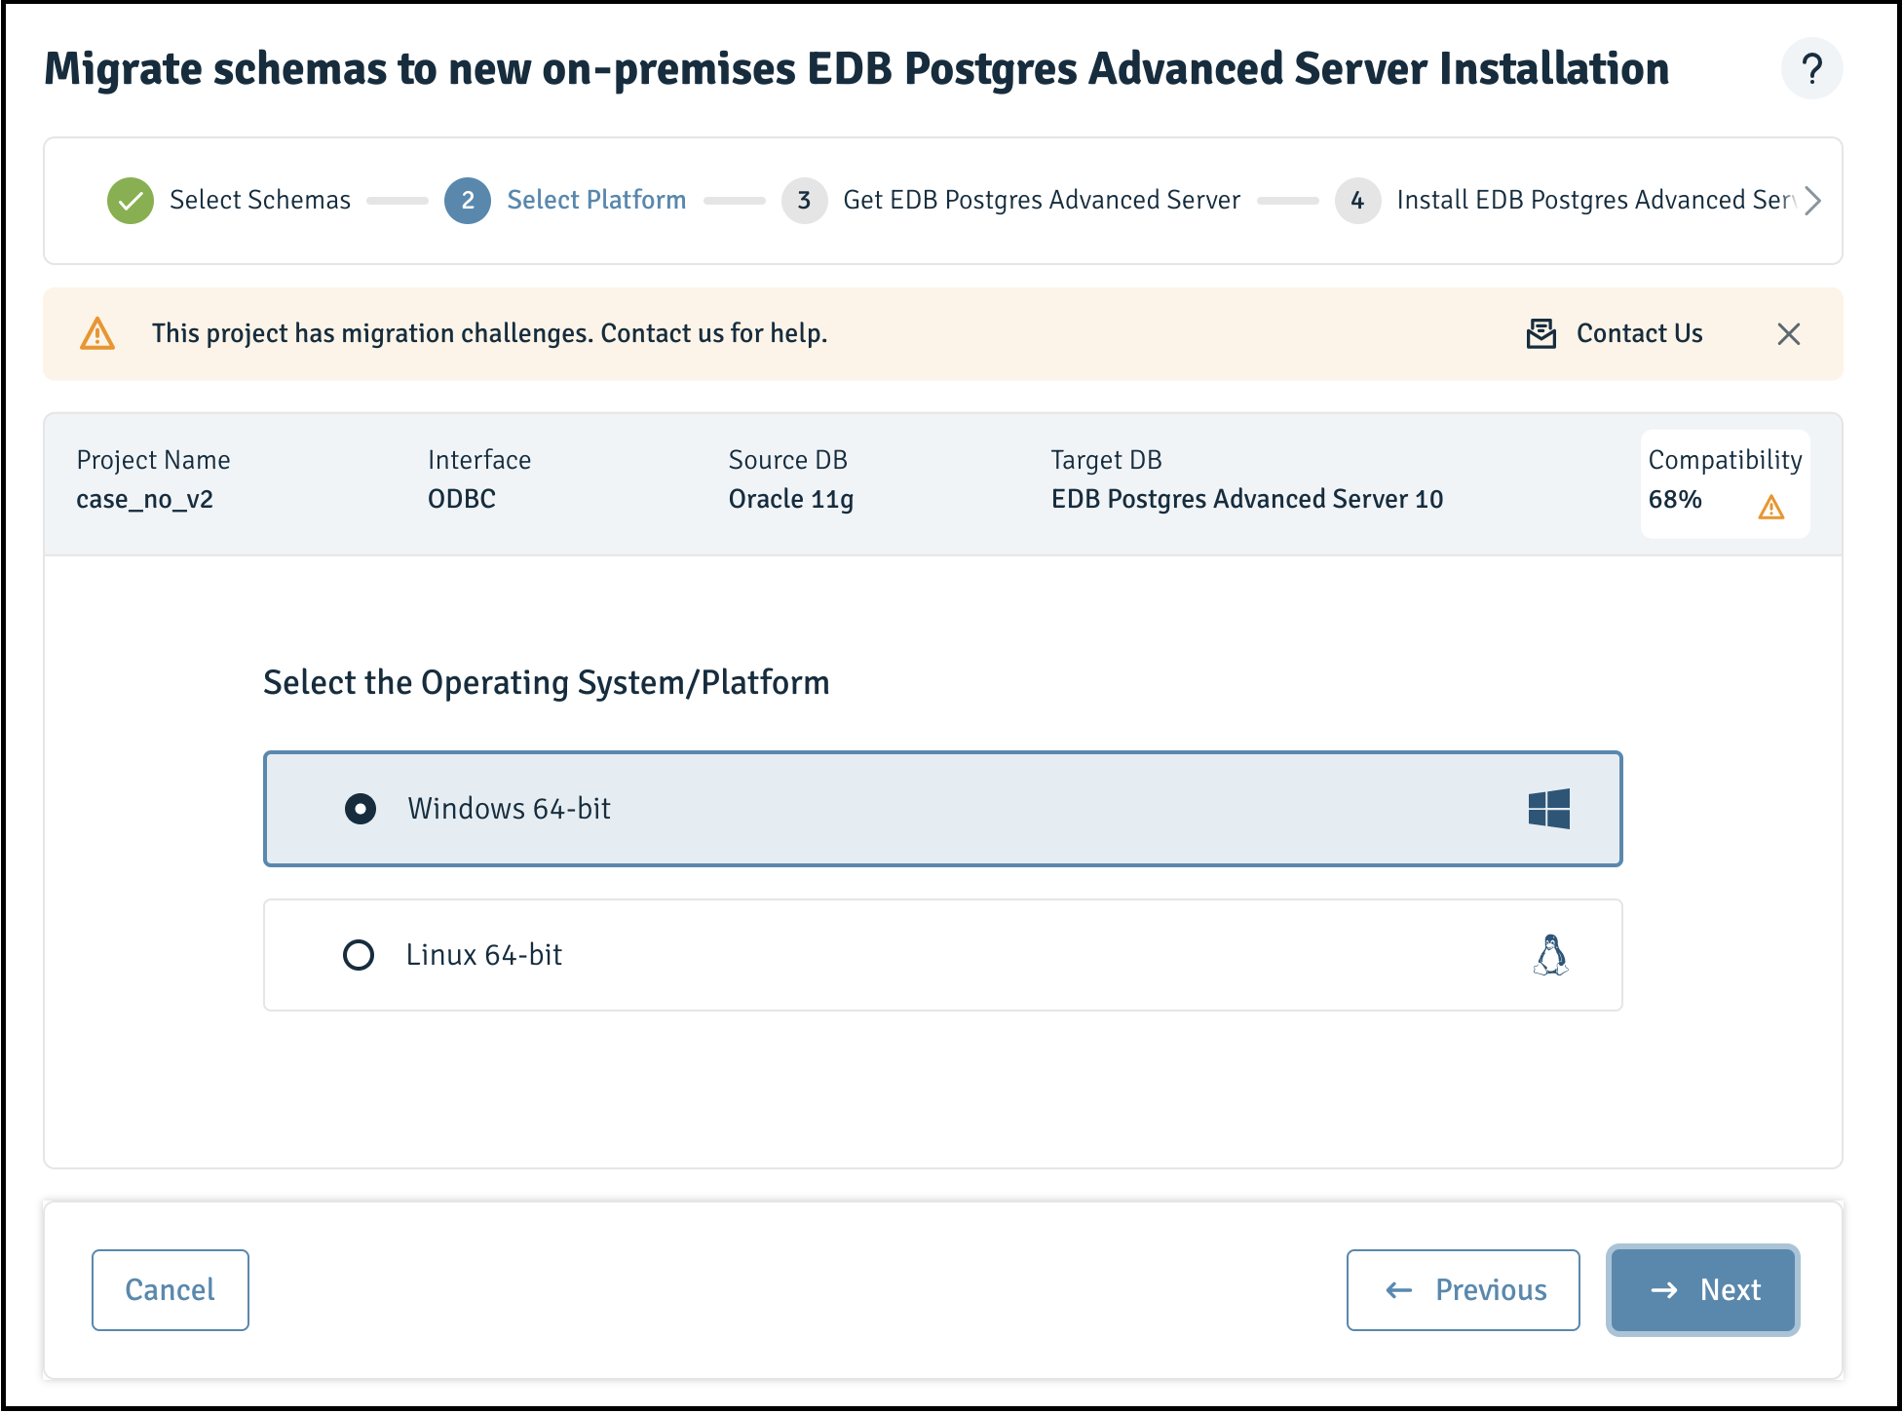
Task: Click the Windows 64-bit option label
Action: point(509,809)
